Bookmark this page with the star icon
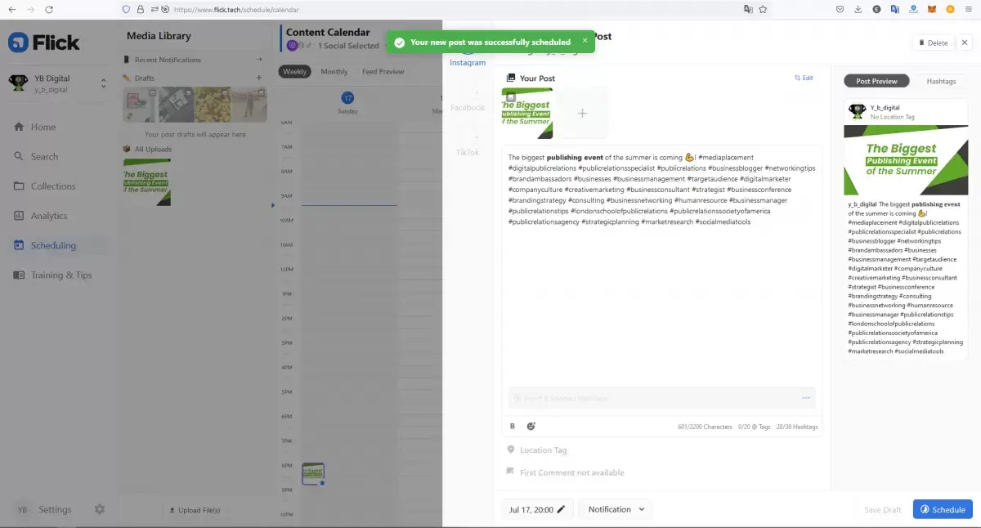 pos(763,9)
